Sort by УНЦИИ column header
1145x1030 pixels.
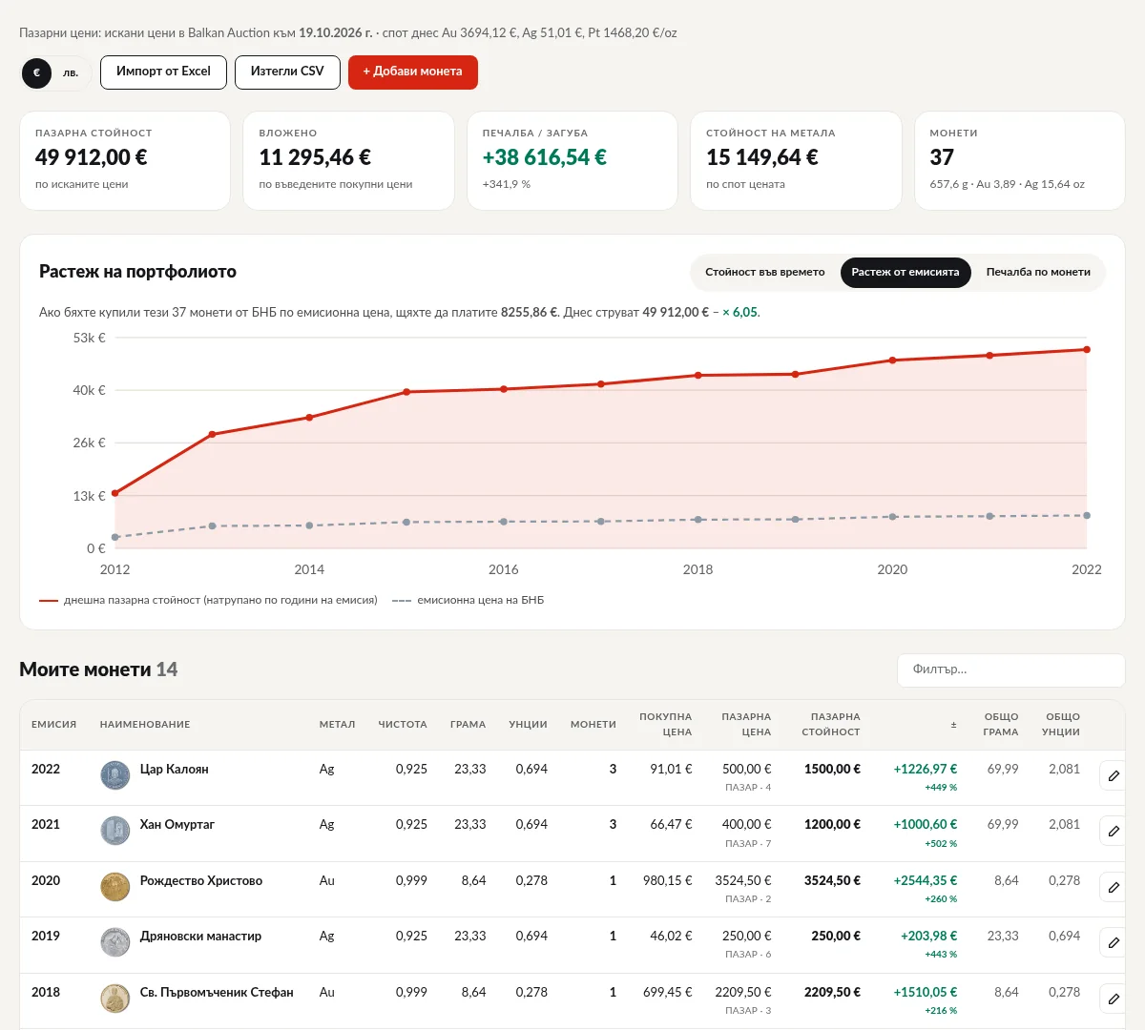pyautogui.click(x=528, y=725)
